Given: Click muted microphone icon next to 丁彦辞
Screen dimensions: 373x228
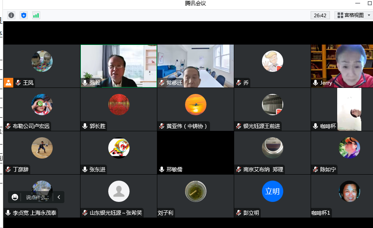Looking at the screenshot, I should tap(8, 169).
